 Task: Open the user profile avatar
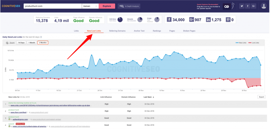point(264,6)
